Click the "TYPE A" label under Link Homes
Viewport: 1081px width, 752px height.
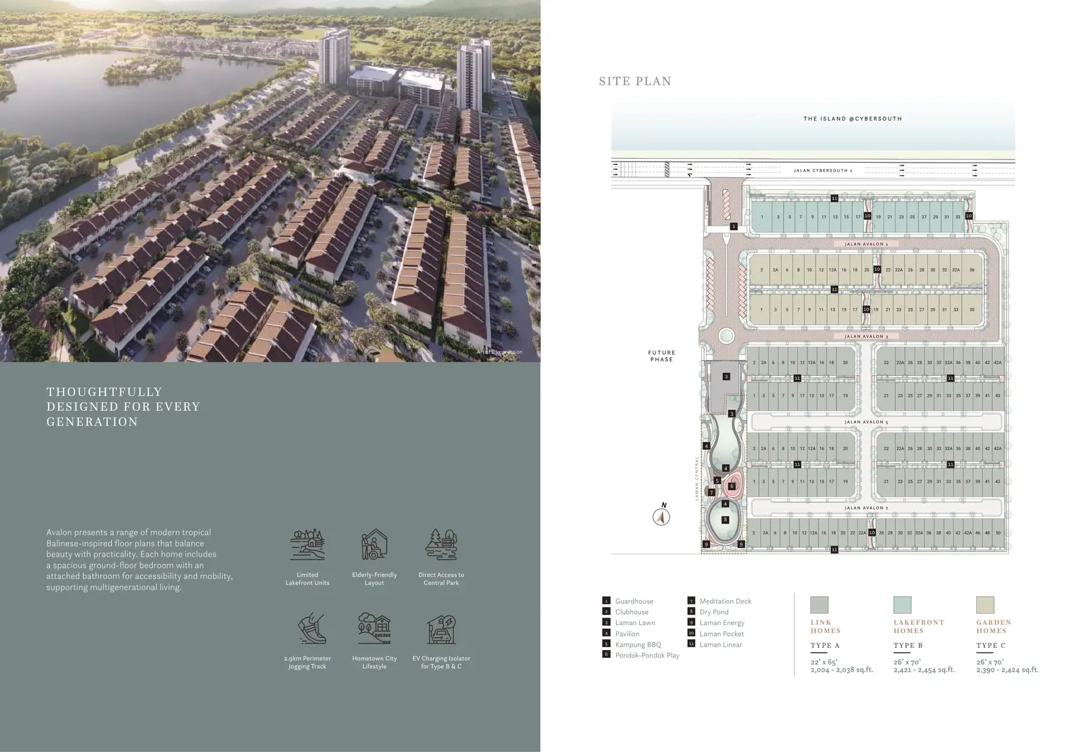point(825,646)
